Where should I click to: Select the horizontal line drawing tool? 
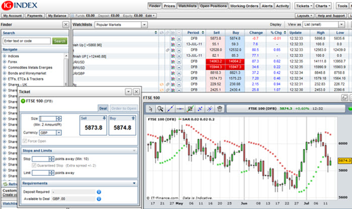coord(180,109)
